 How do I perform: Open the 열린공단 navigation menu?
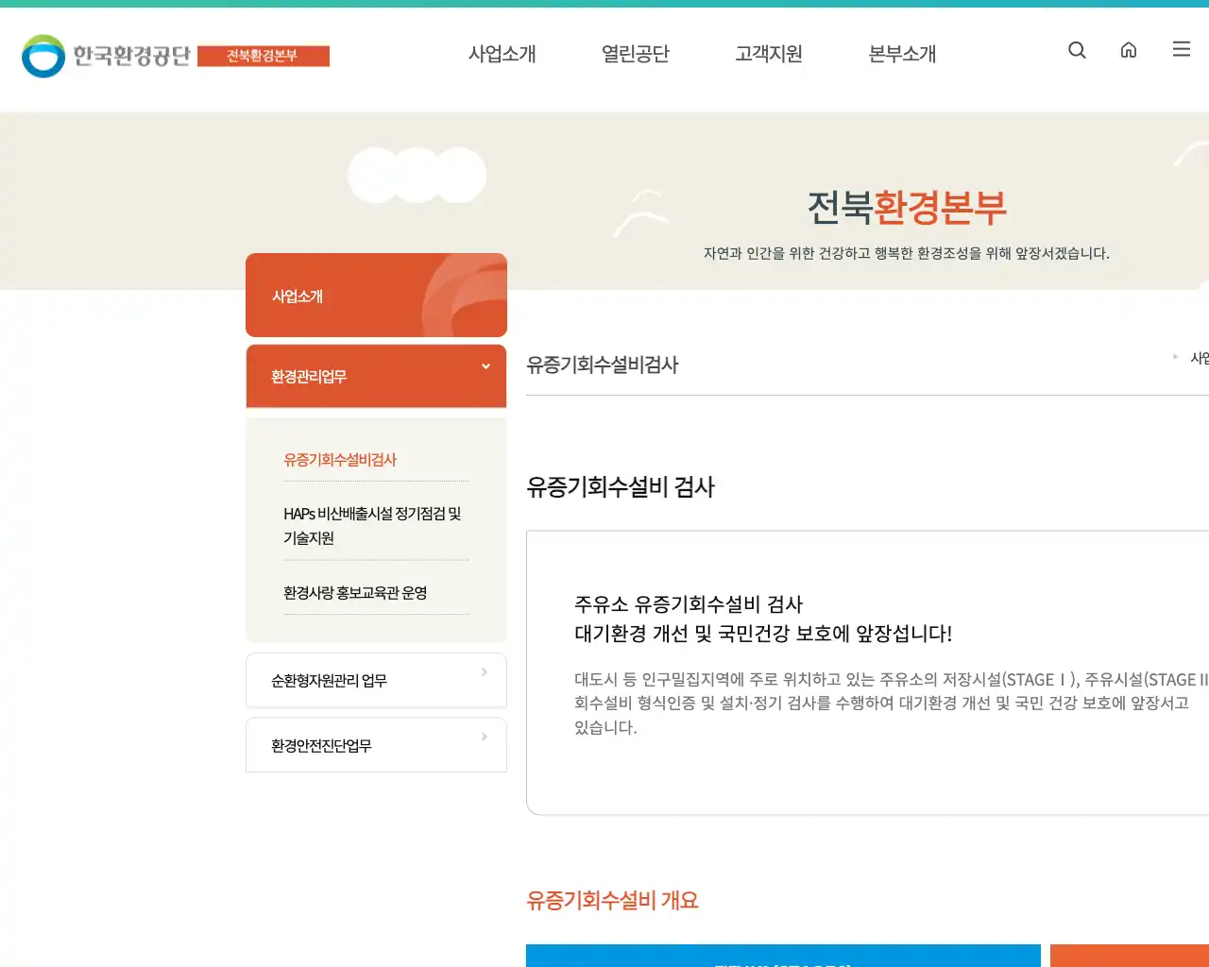(635, 55)
